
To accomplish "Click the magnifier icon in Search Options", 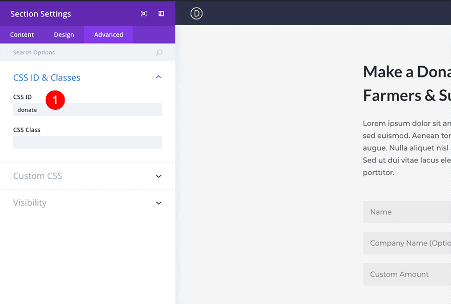I will tap(159, 52).
